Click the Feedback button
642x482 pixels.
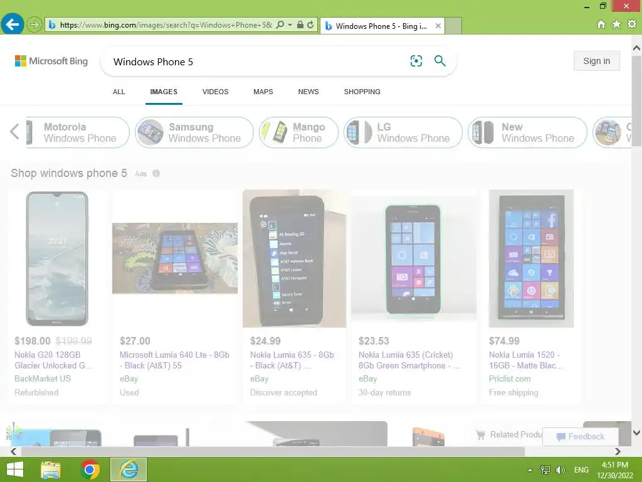(581, 437)
